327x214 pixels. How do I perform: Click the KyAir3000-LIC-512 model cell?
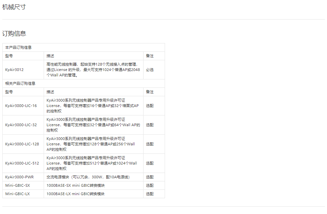pyautogui.click(x=22, y=163)
